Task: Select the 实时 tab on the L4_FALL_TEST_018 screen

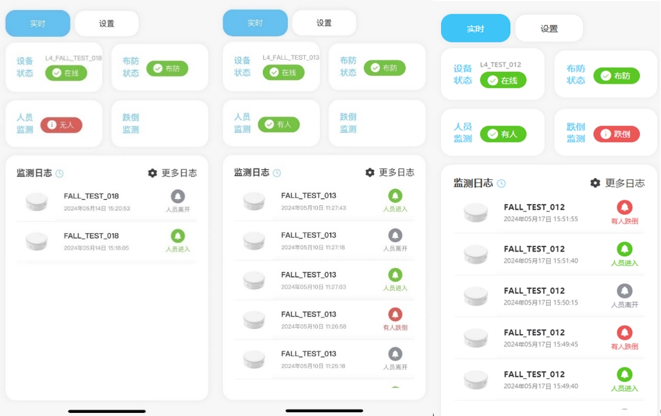Action: click(37, 24)
